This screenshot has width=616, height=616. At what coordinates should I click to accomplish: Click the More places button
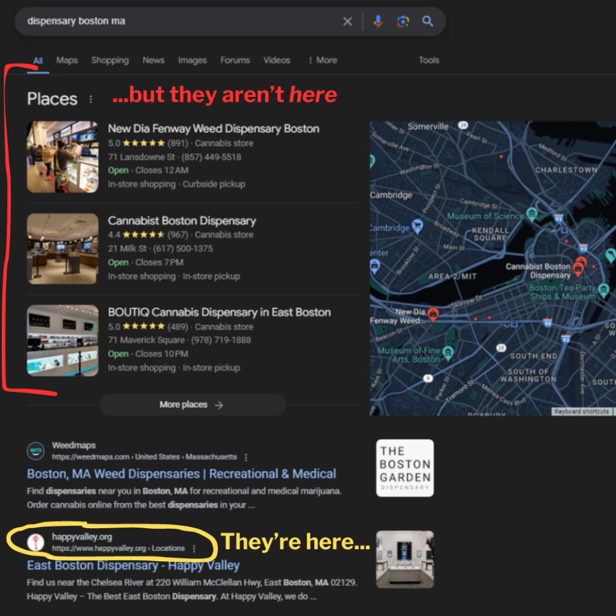pyautogui.click(x=192, y=405)
